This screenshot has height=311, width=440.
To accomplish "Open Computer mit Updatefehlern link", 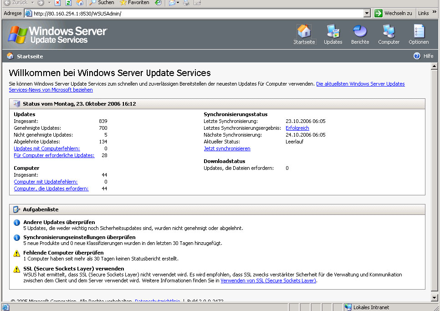I will (x=46, y=182).
